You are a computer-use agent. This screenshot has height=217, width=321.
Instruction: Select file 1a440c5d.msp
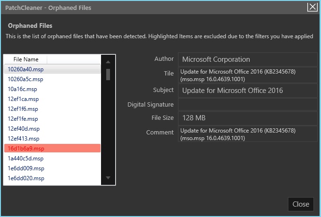pyautogui.click(x=25, y=158)
